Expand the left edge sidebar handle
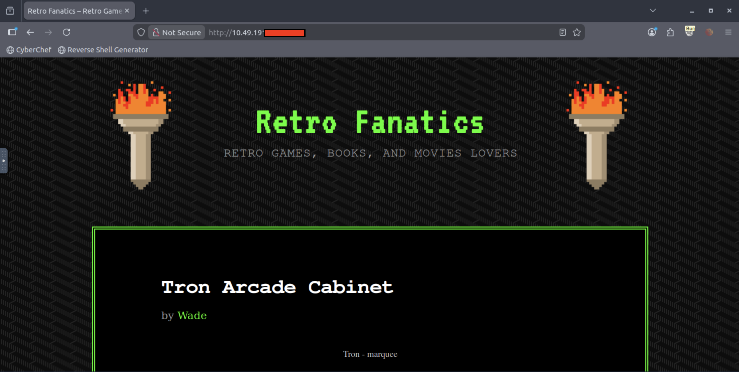This screenshot has height=372, width=739. click(x=4, y=161)
